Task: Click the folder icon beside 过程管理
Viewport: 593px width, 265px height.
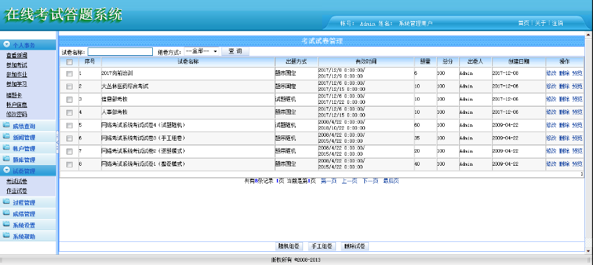Action: [x=6, y=203]
